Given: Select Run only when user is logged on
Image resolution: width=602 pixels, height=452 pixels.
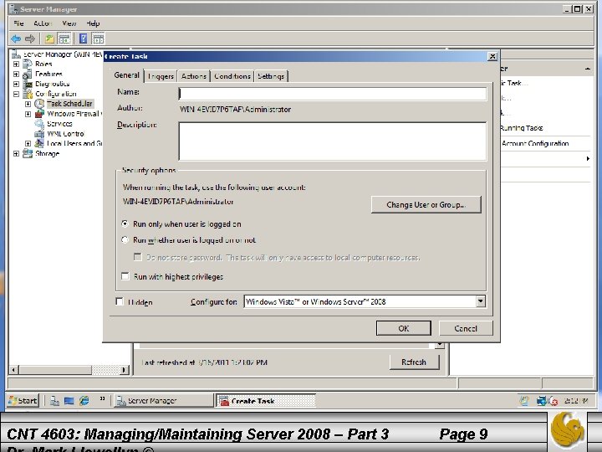Looking at the screenshot, I should (x=125, y=223).
